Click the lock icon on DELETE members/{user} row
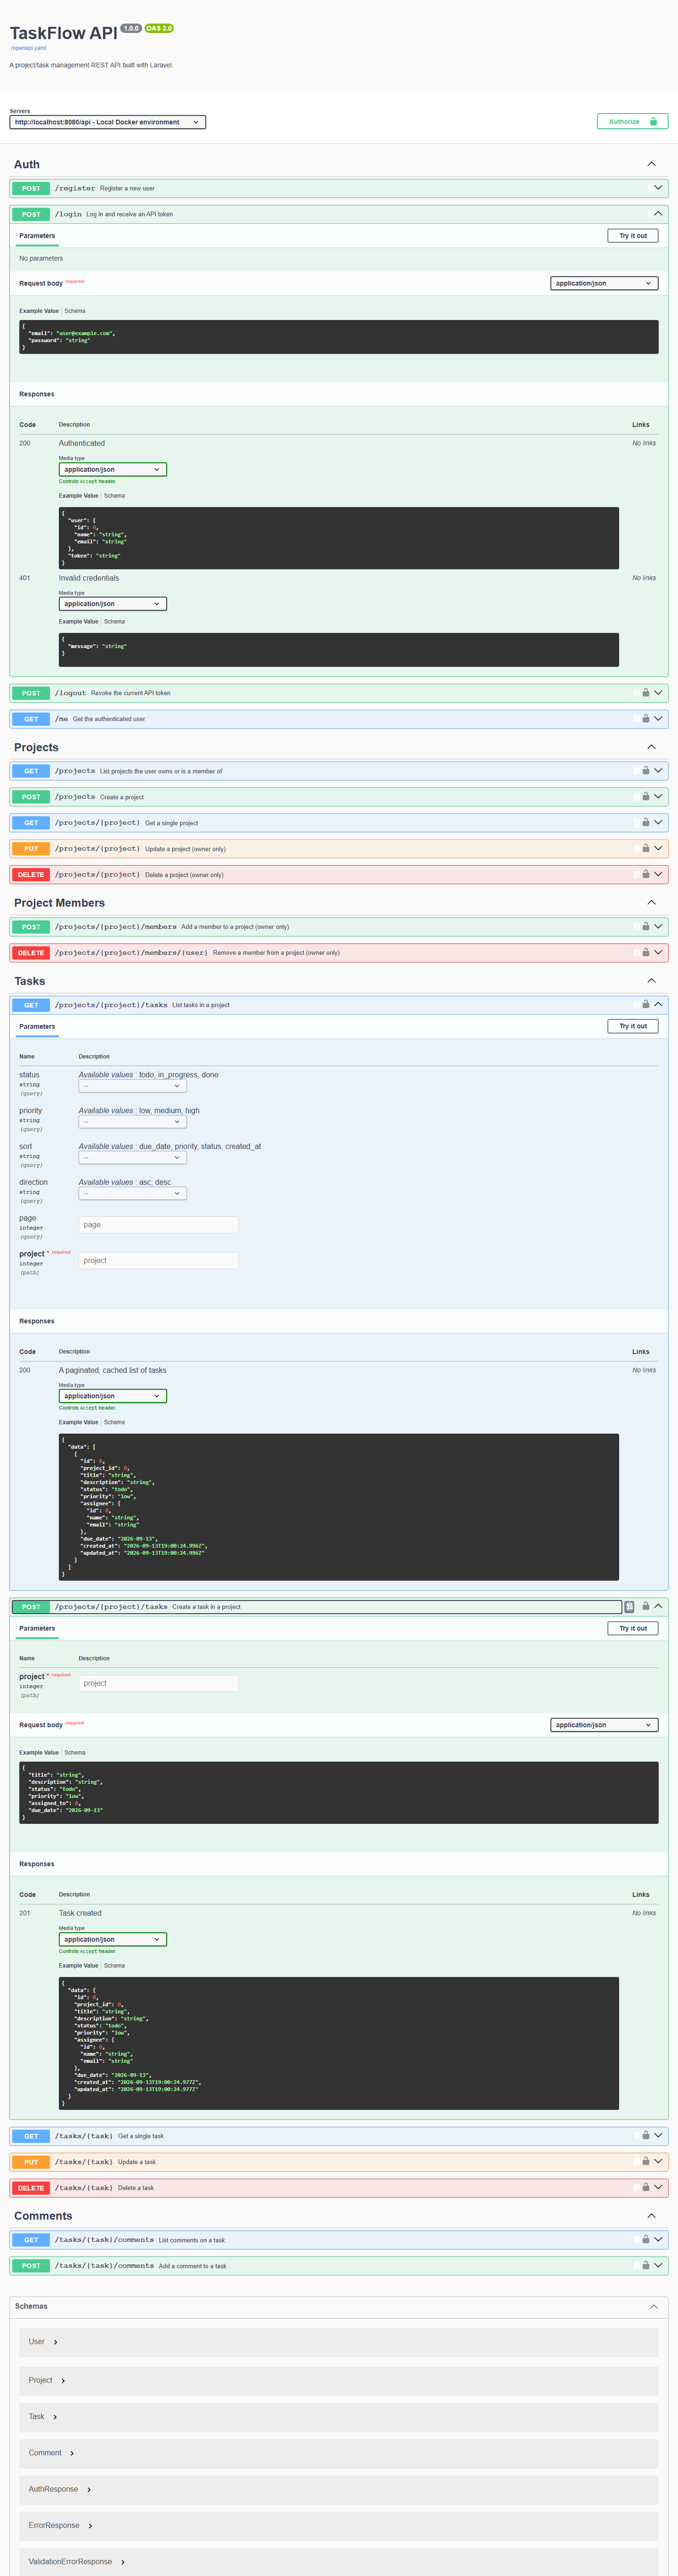The width and height of the screenshot is (678, 2576). (x=645, y=953)
